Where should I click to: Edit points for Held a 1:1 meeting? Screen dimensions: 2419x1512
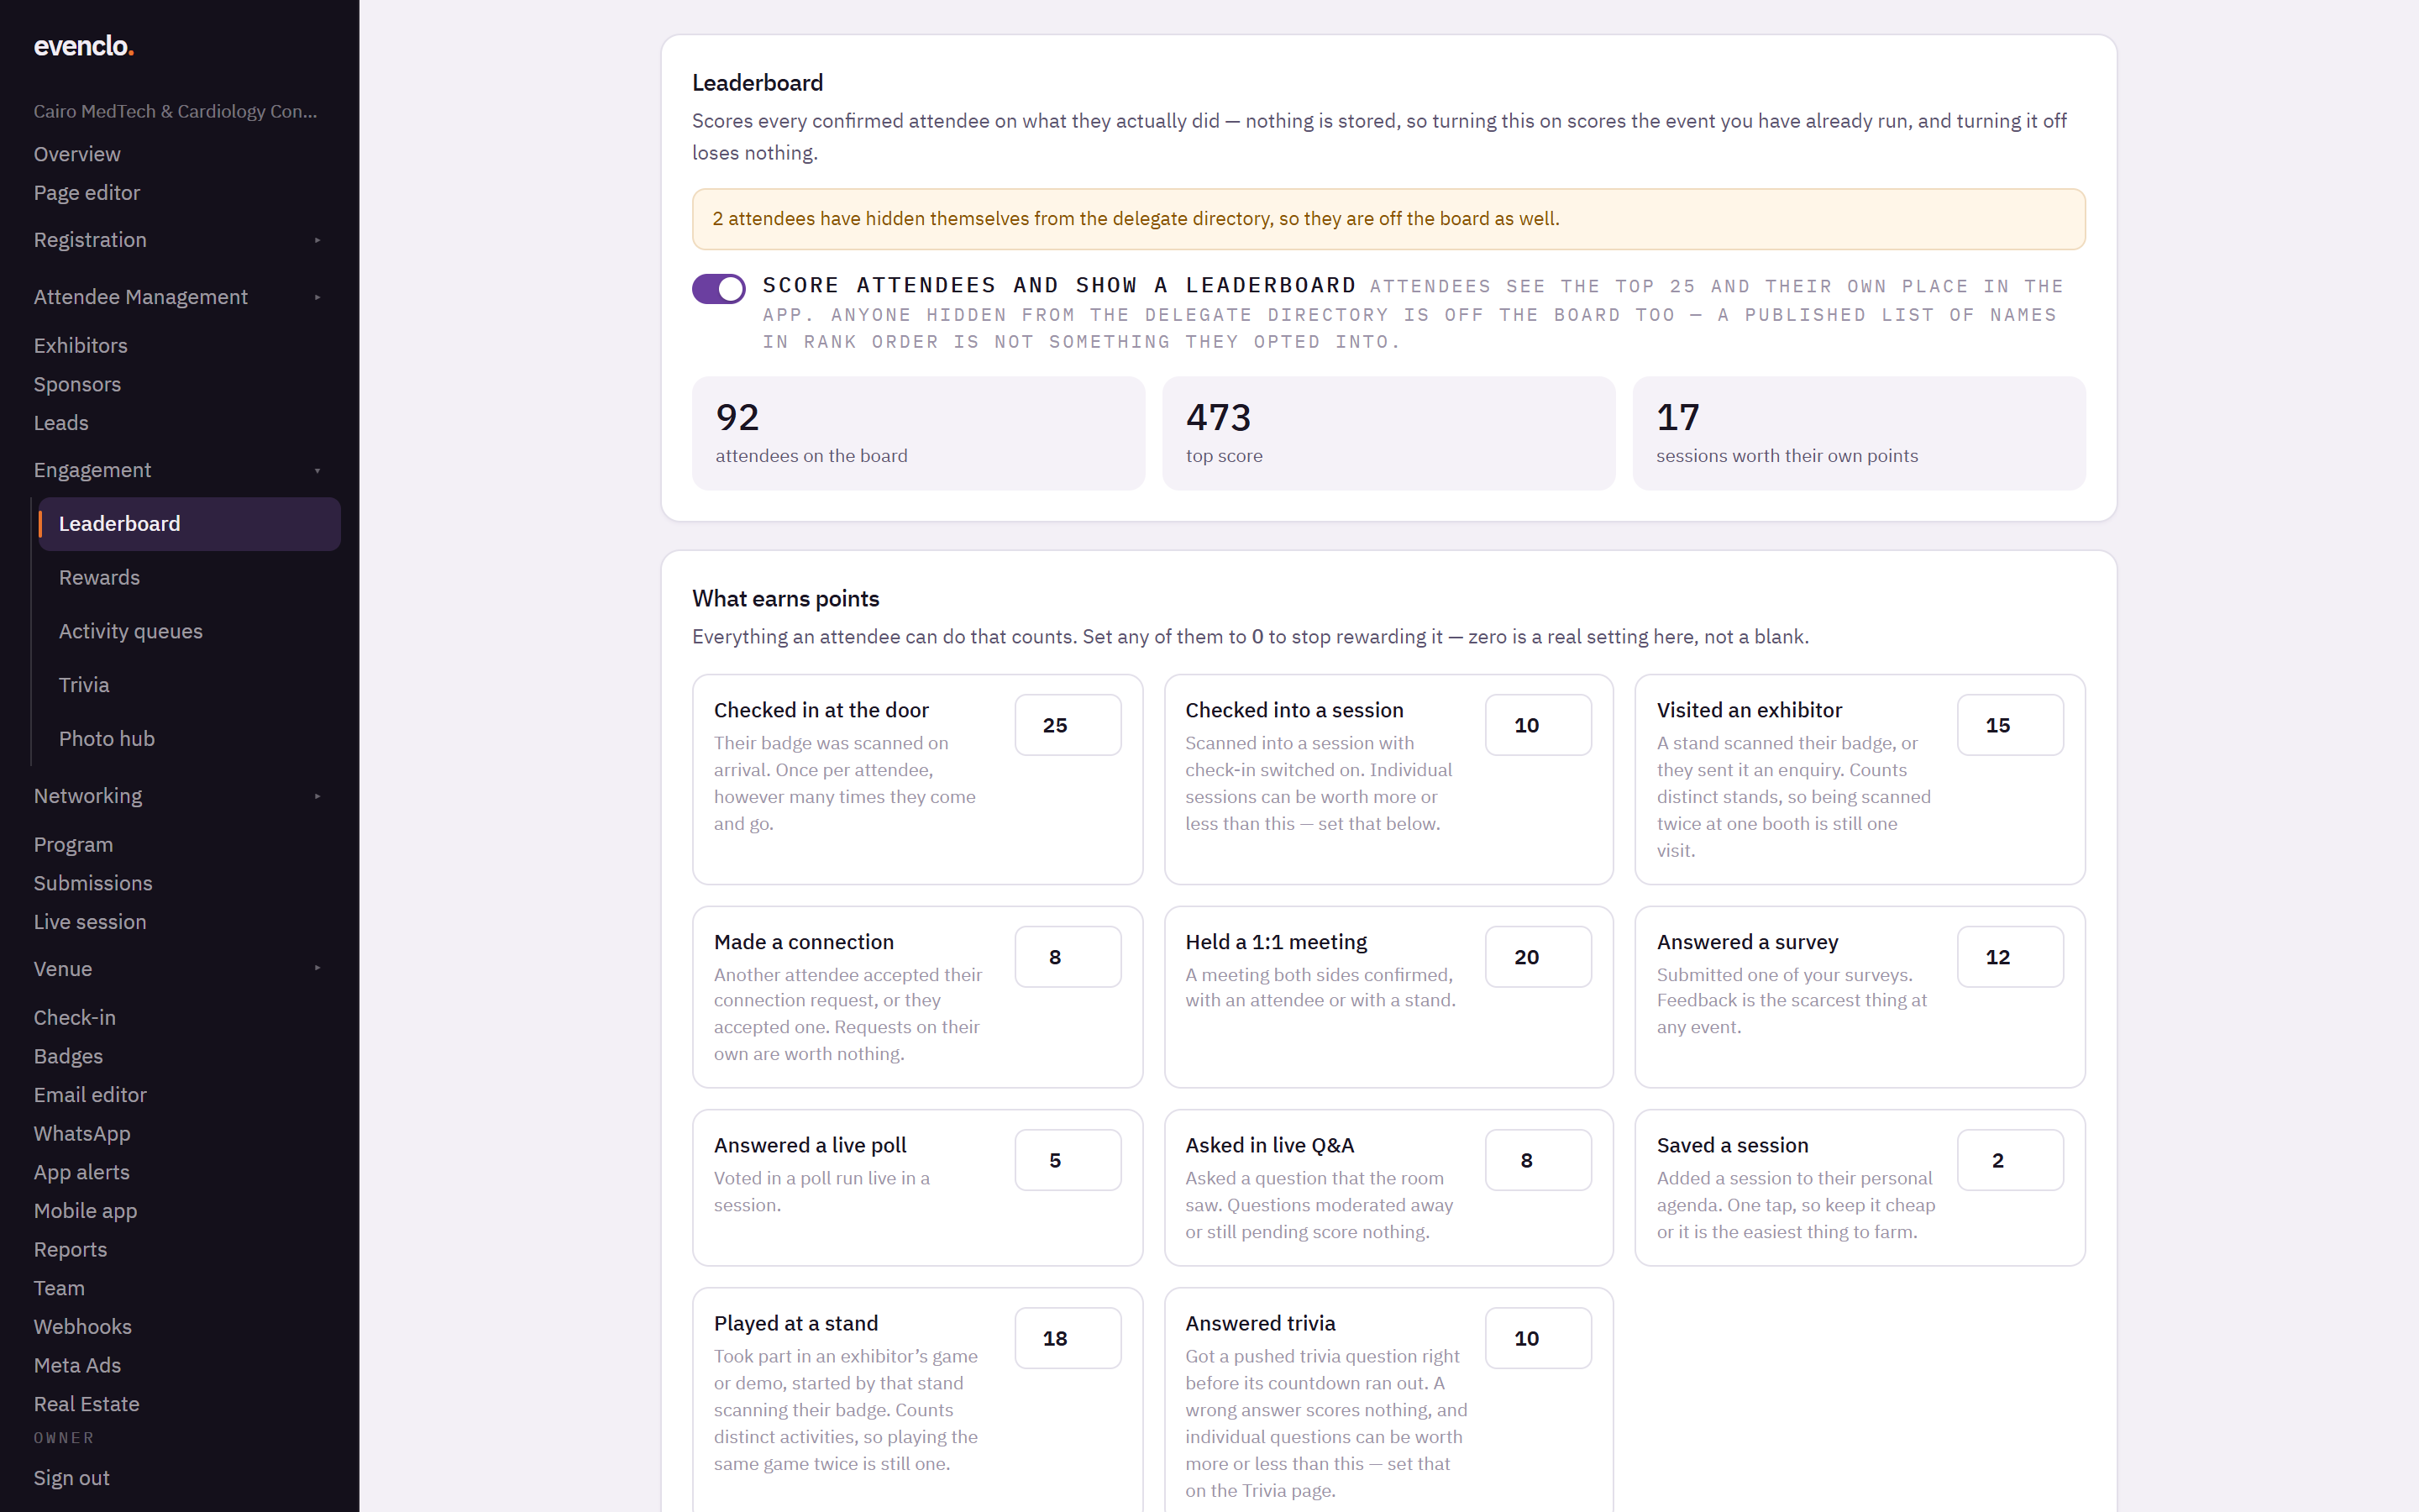point(1539,957)
